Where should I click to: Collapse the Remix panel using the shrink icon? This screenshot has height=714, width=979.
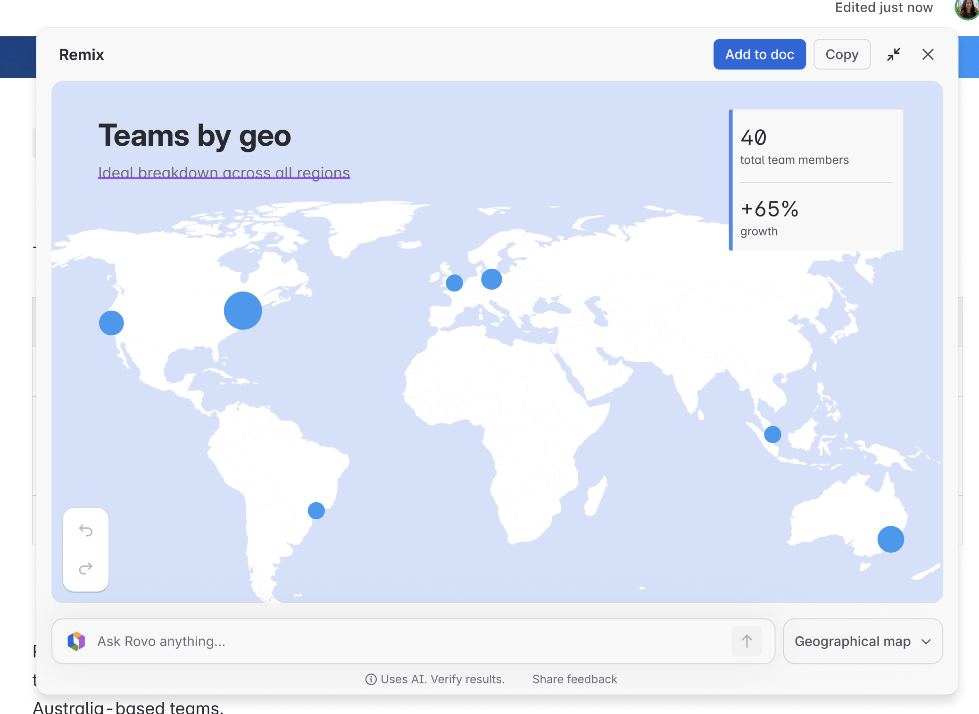click(x=894, y=54)
